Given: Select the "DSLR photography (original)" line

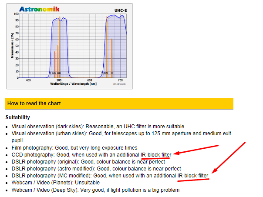Looking at the screenshot, I should coord(88,162).
